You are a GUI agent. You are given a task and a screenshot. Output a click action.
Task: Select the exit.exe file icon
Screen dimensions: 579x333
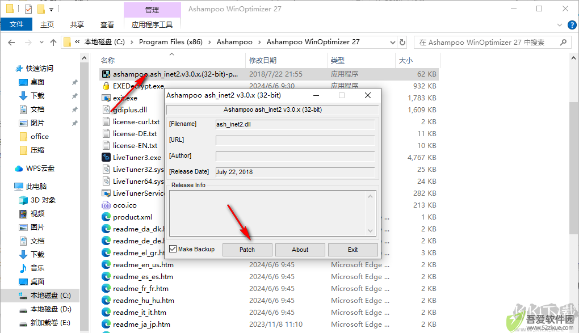106,98
